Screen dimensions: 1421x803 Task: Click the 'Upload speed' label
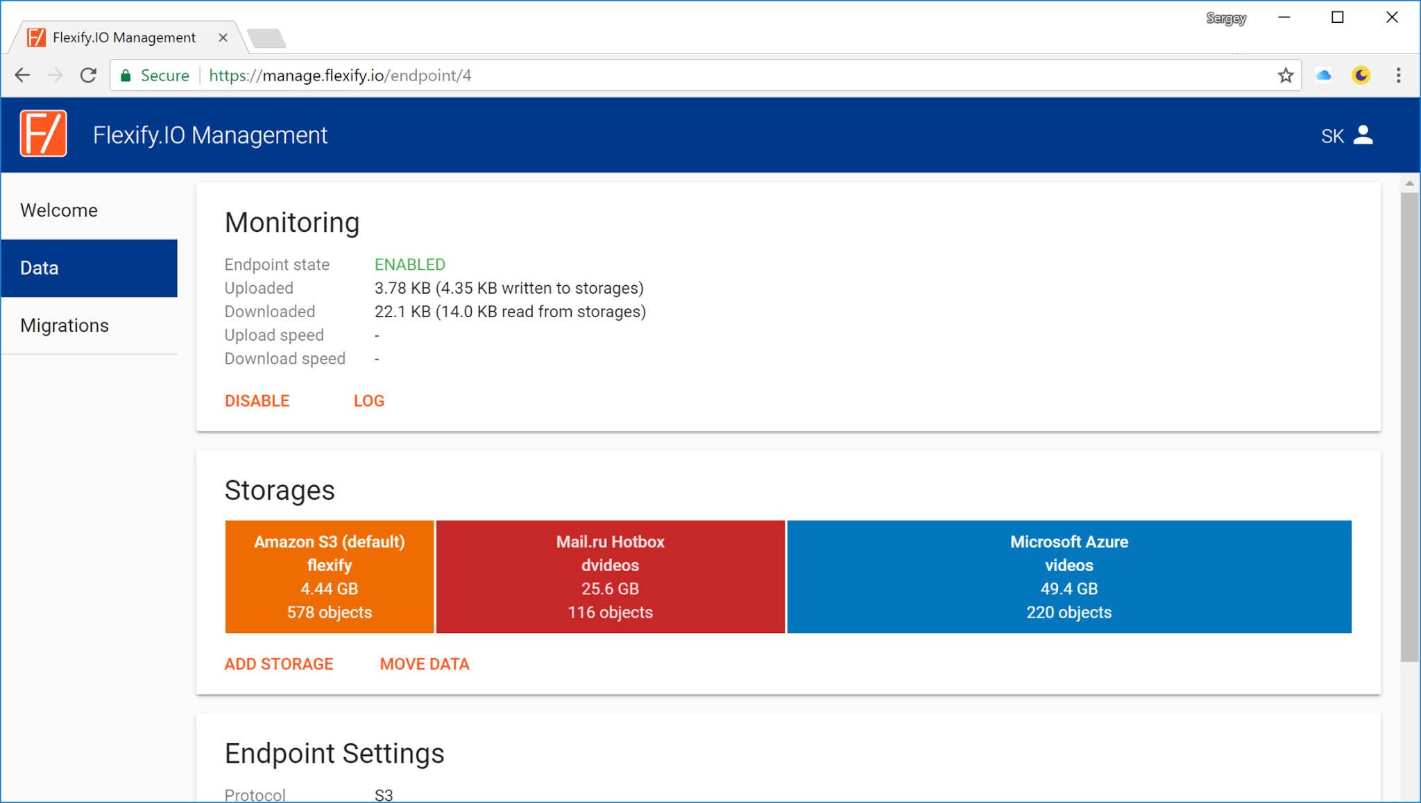point(274,335)
